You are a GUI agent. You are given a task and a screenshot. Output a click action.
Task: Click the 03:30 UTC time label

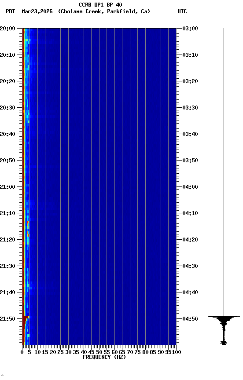click(190, 108)
